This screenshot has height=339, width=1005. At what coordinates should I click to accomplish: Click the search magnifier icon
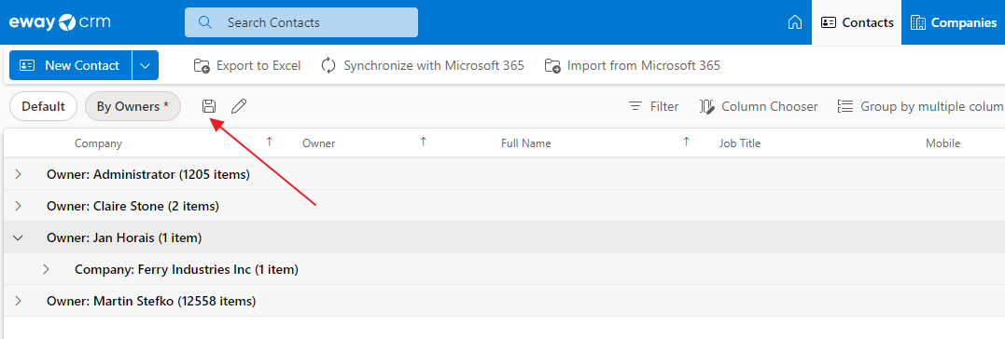[205, 22]
